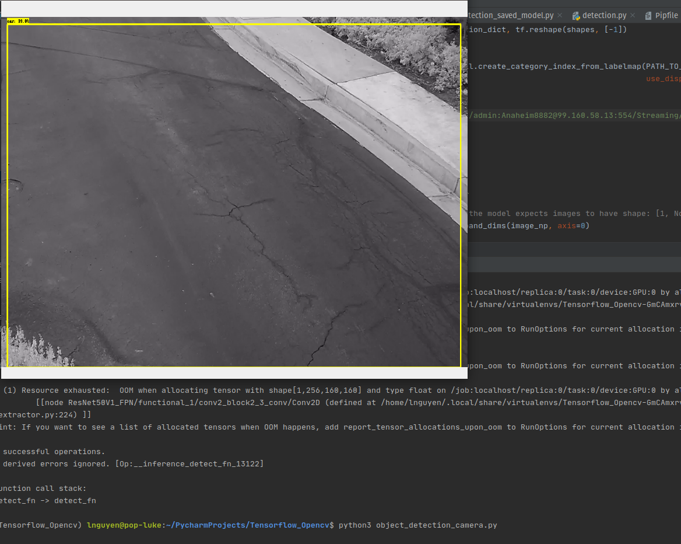Image resolution: width=681 pixels, height=544 pixels.
Task: Click the admin:Anaheim8882 streaming URL string
Action: click(x=574, y=115)
